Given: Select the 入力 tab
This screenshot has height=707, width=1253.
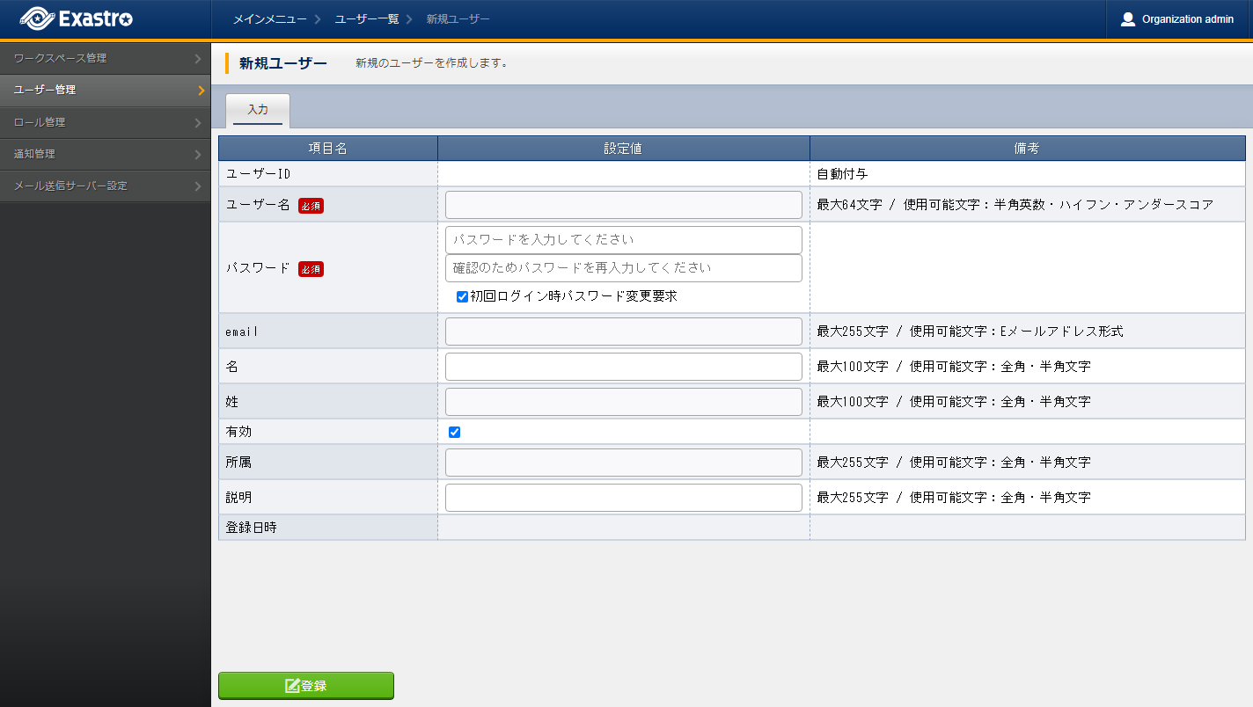Looking at the screenshot, I should [258, 111].
